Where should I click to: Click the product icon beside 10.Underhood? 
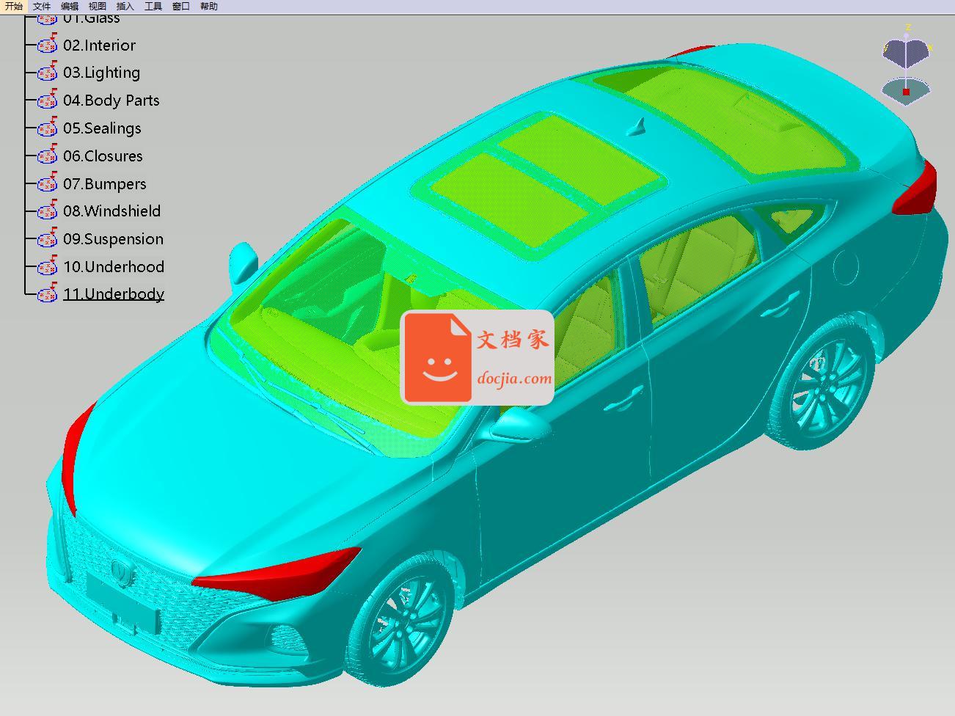click(48, 266)
